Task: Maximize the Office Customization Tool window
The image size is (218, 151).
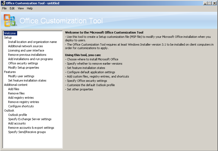Action: (x=209, y=3)
